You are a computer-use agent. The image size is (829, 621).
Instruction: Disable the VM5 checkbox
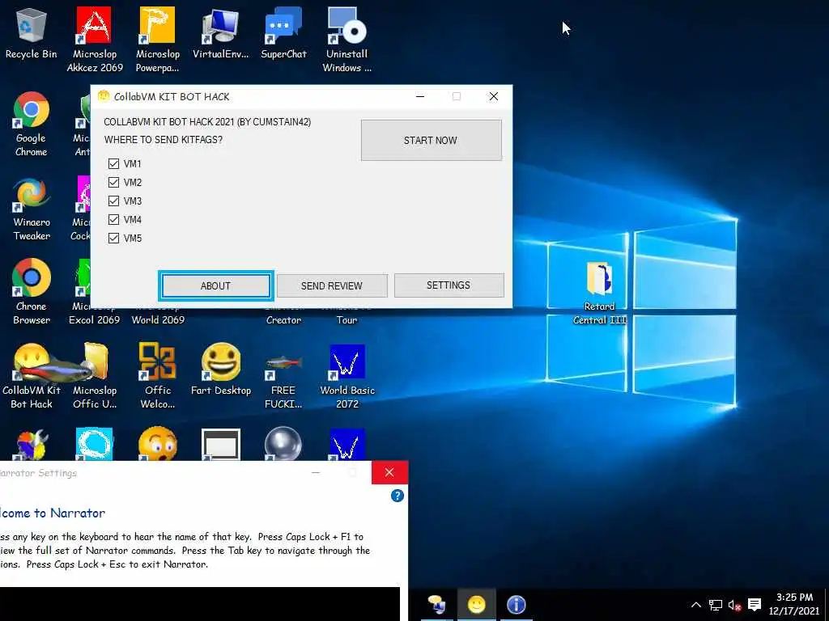pos(113,239)
